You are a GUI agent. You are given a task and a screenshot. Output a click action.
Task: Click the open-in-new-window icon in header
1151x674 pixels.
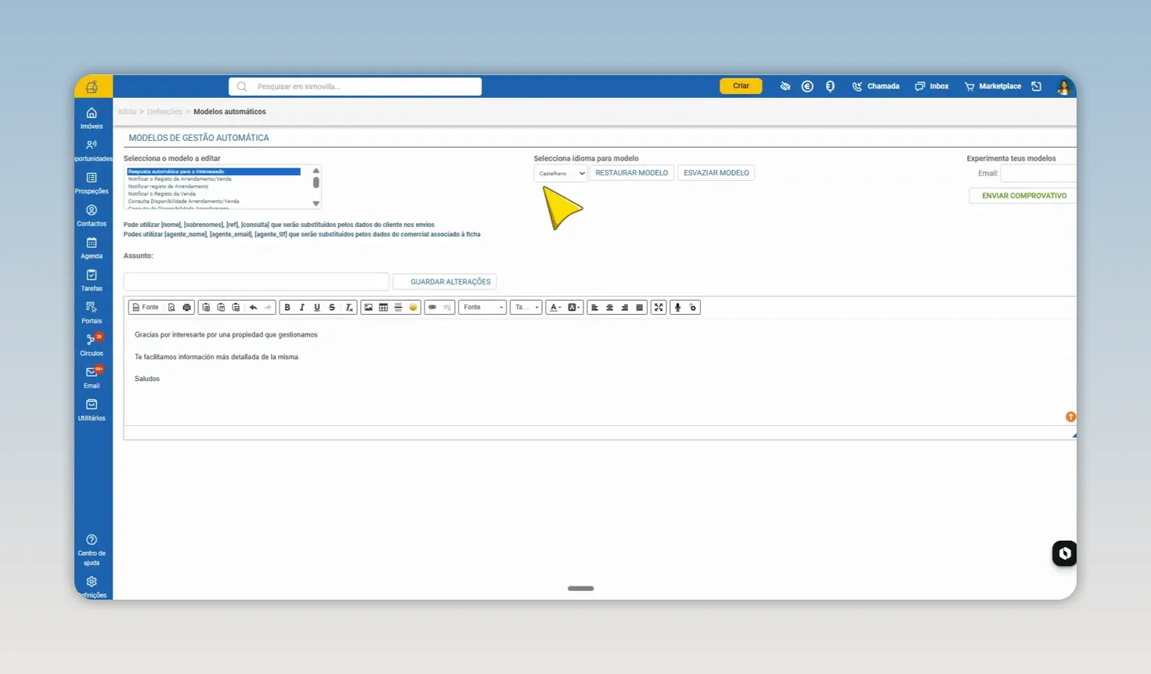tap(1037, 86)
